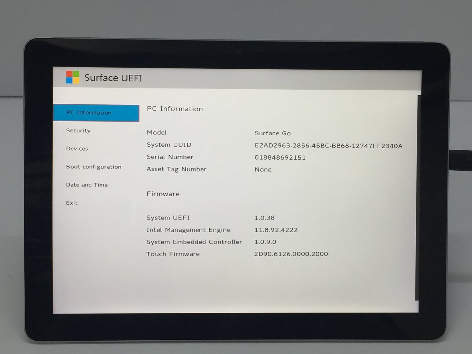The height and width of the screenshot is (354, 472).
Task: Choose Exit in the sidebar
Action: tap(72, 203)
